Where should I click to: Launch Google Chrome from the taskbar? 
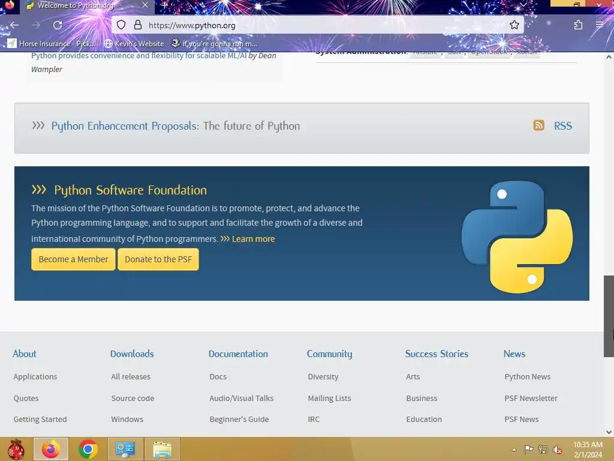point(88,449)
